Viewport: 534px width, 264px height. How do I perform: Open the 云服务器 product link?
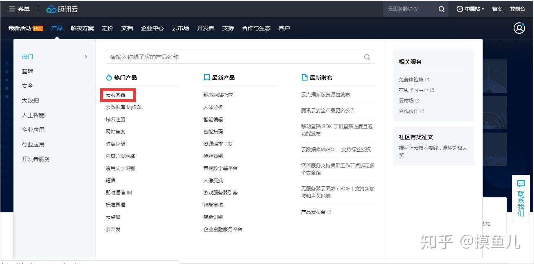(116, 95)
